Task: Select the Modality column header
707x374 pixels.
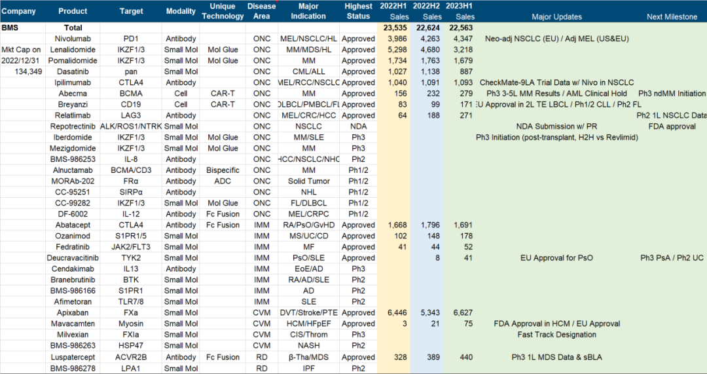Action: click(181, 11)
